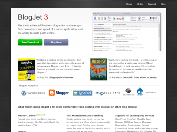Click the Drupal logo

point(140,92)
